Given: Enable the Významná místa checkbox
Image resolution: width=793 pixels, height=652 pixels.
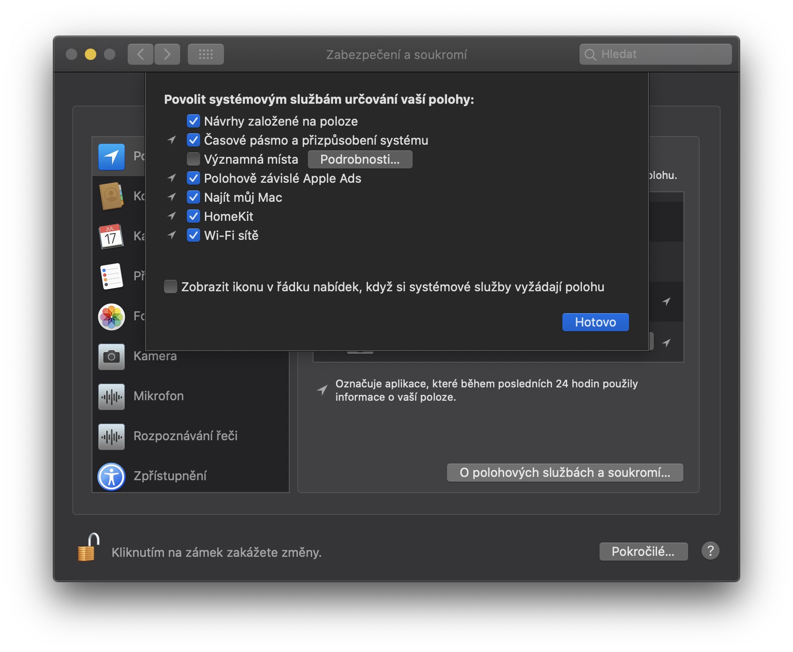Looking at the screenshot, I should [x=193, y=159].
